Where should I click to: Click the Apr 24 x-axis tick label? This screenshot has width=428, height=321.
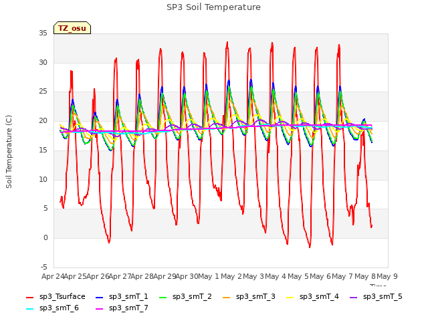tap(53, 276)
